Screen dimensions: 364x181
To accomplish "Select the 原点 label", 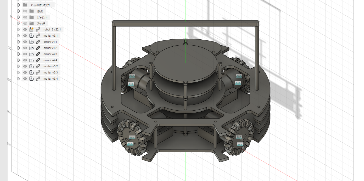I will pyautogui.click(x=40, y=11).
